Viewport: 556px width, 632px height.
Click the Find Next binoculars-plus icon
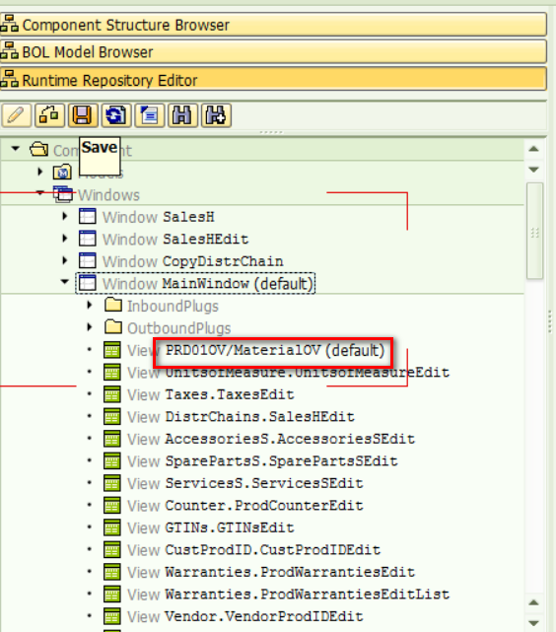[216, 115]
